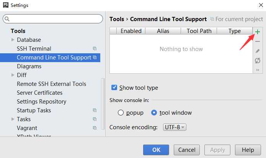Viewport: 266px width, 158px height.
Task: Click the refresh tool definitions icon
Action: coord(258,61)
